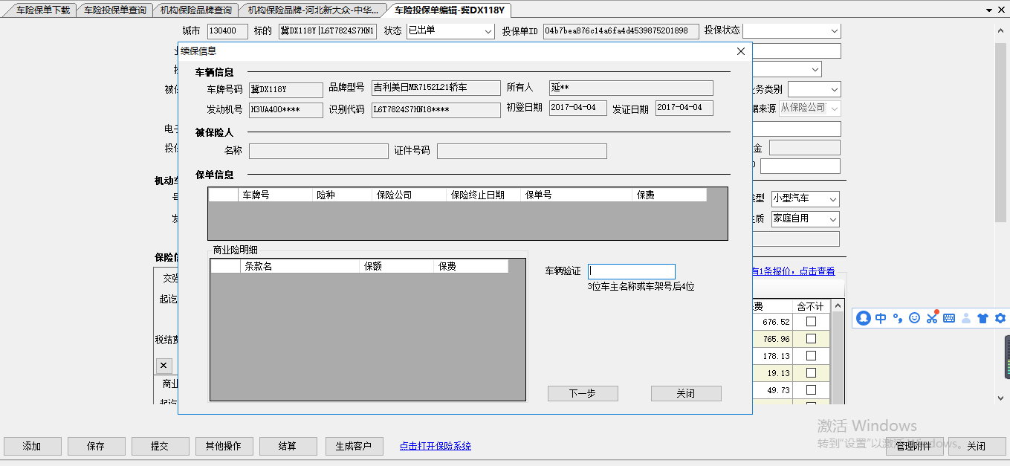This screenshot has height=466, width=1010.
Task: Select the 车险投保单编辑-冀DX118Y tab
Action: (449, 10)
